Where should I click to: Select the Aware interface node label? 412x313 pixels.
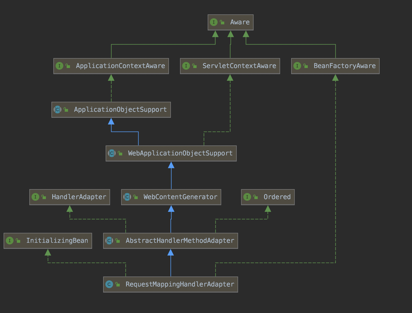tap(240, 22)
